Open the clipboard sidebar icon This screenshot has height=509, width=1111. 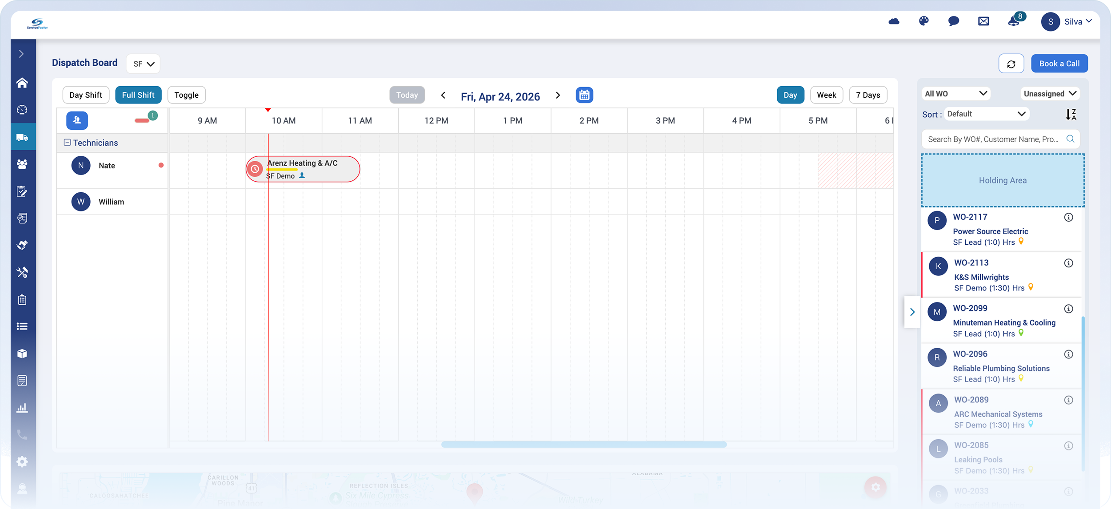(x=22, y=299)
